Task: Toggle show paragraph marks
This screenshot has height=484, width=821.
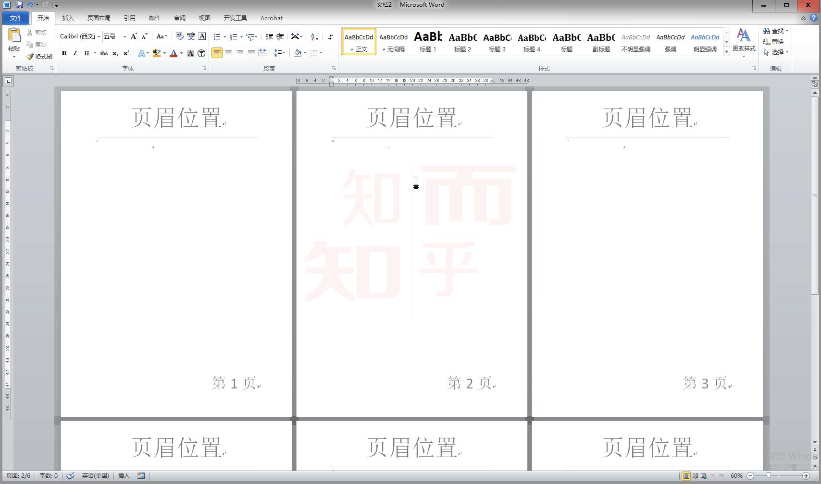Action: [x=330, y=37]
